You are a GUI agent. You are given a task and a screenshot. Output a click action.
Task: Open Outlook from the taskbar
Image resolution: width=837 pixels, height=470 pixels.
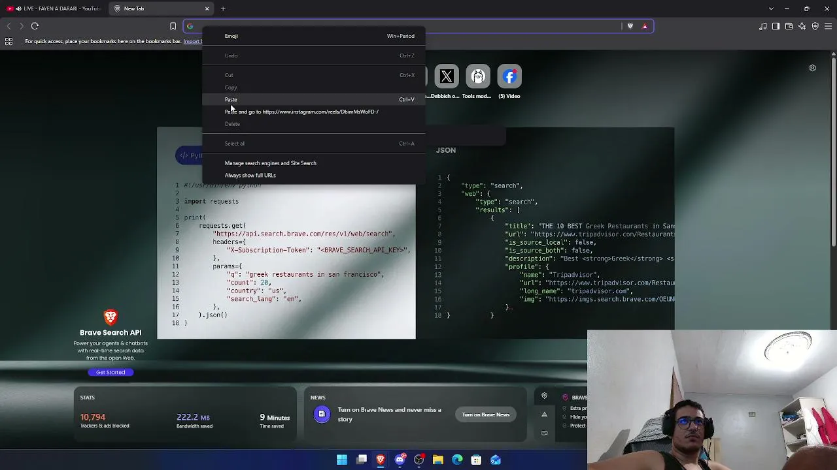[x=496, y=460]
